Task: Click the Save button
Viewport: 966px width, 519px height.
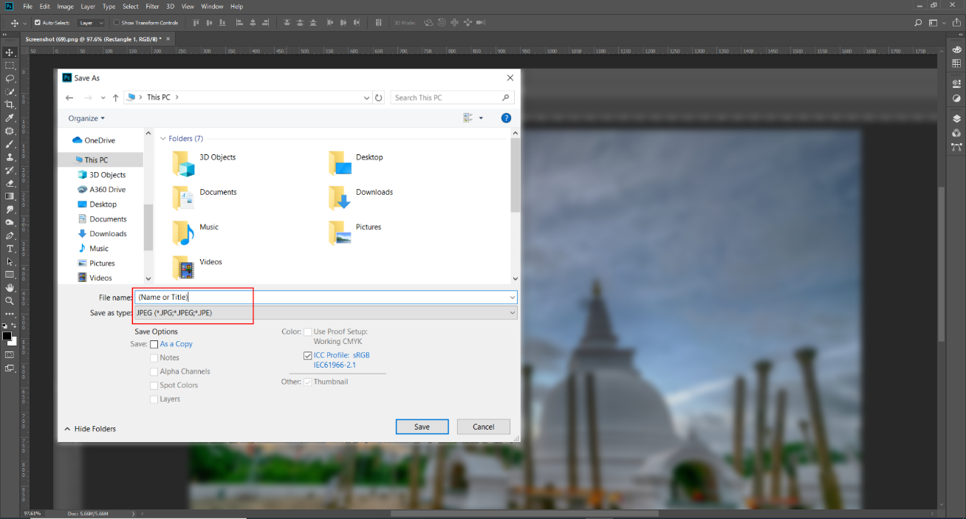Action: [422, 427]
